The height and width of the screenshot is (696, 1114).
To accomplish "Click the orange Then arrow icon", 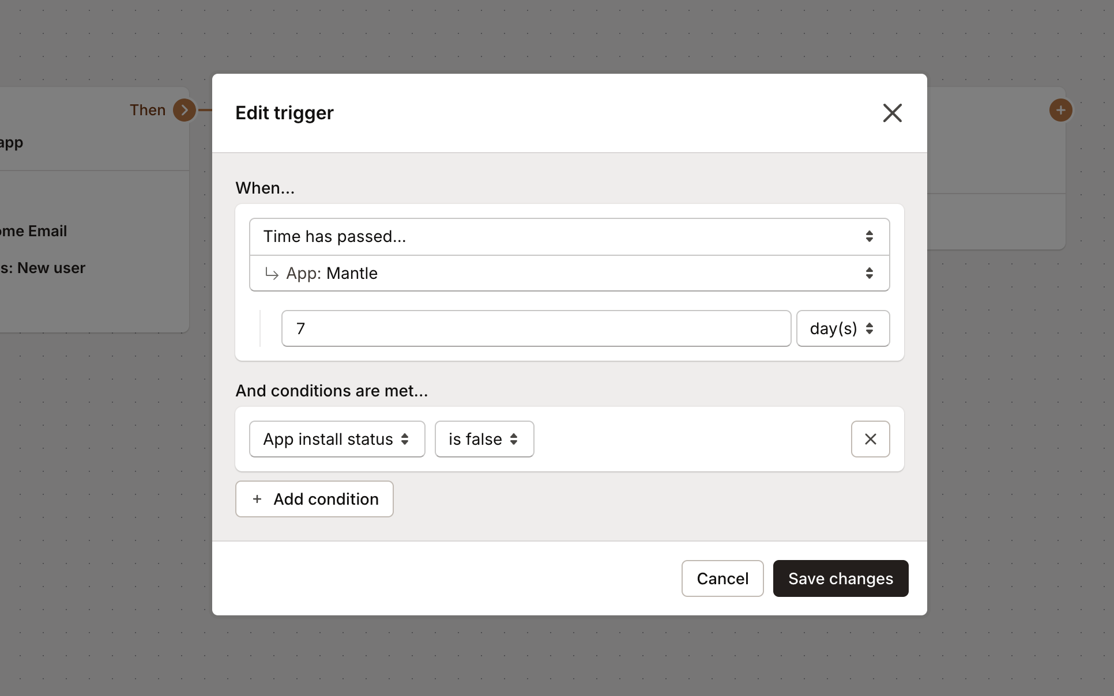I will 185,110.
